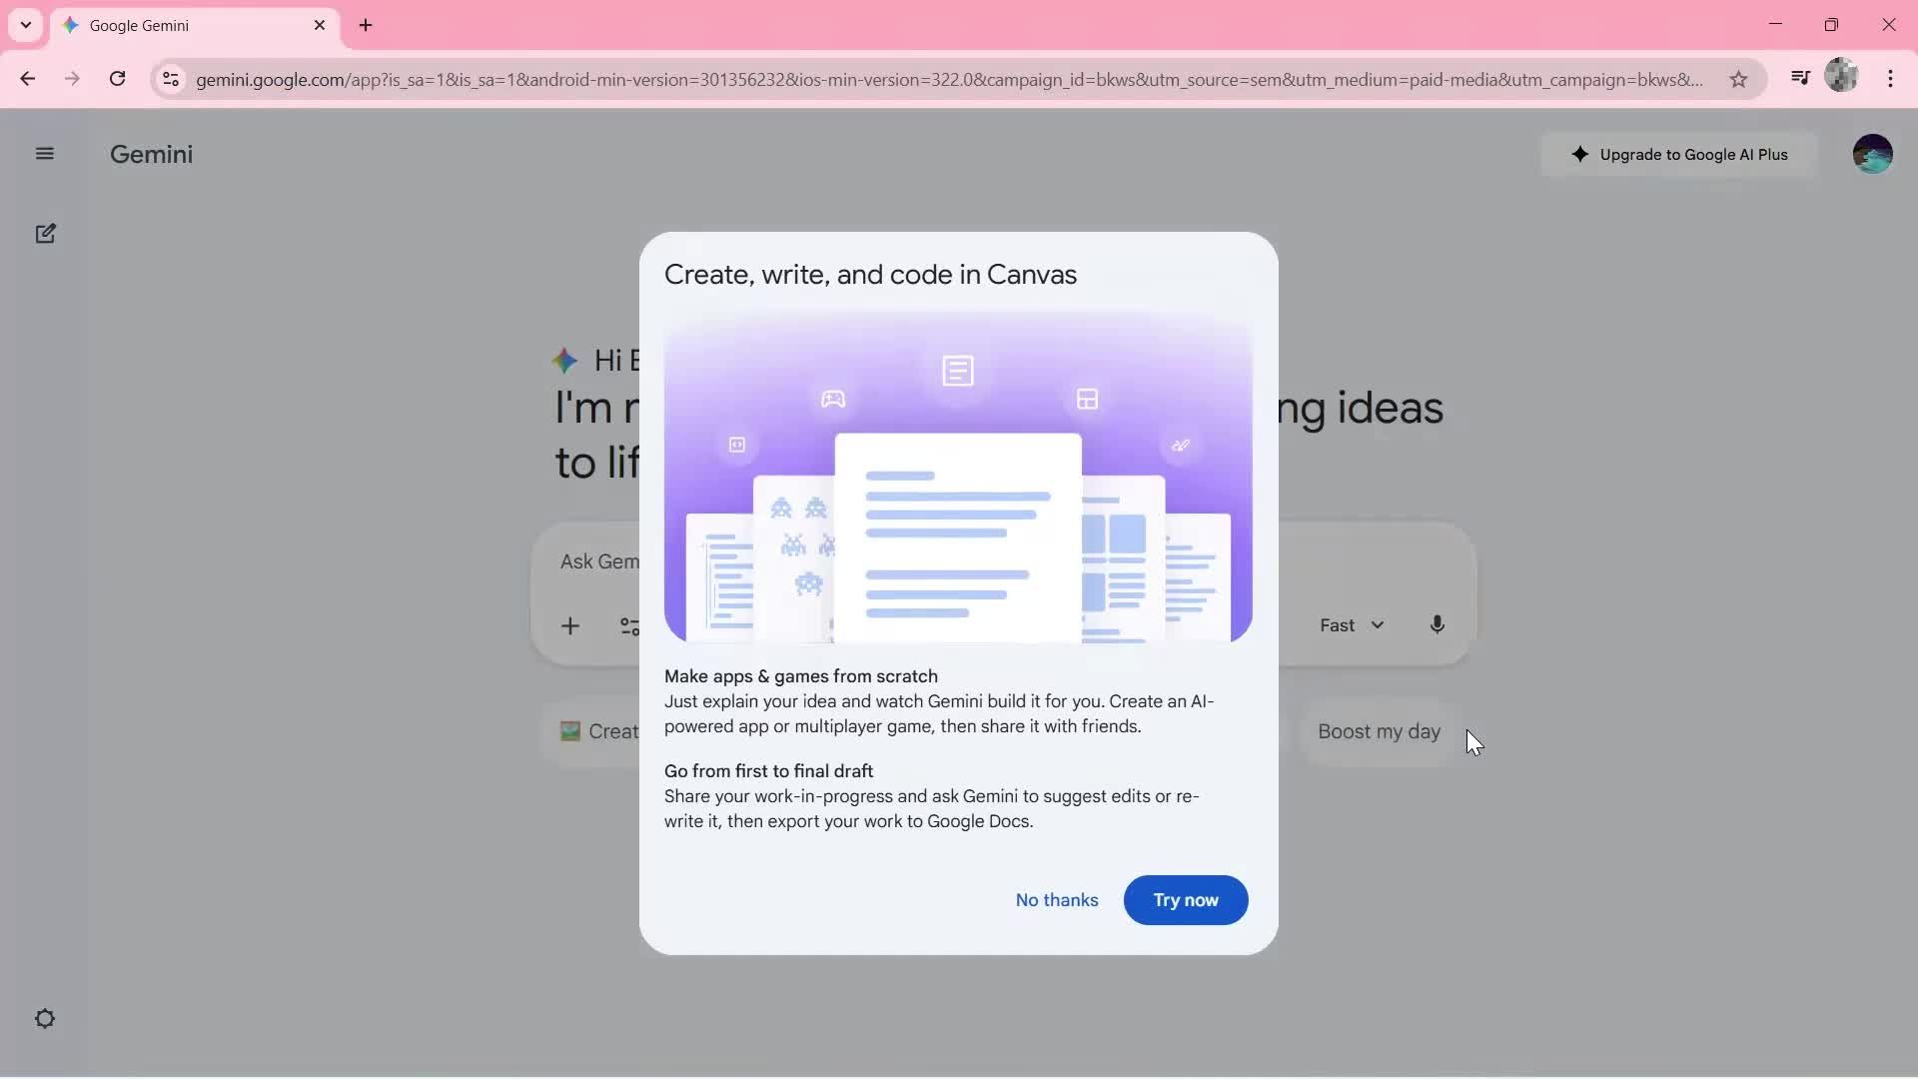Click the plus icon to attach files
The width and height of the screenshot is (1918, 1079).
point(570,625)
